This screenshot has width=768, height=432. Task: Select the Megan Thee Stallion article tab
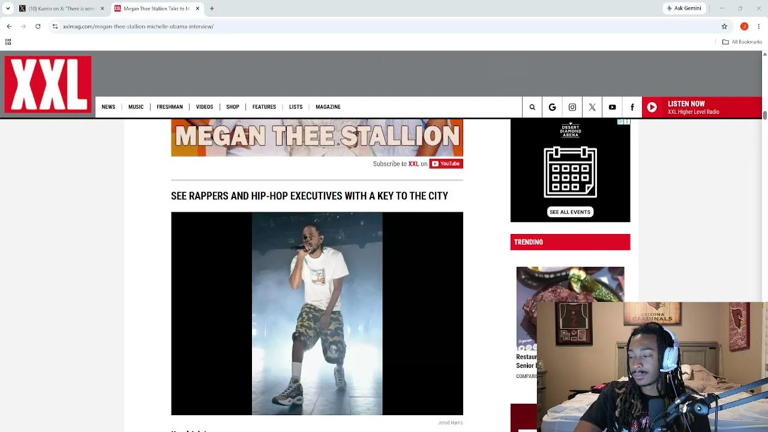point(158,8)
